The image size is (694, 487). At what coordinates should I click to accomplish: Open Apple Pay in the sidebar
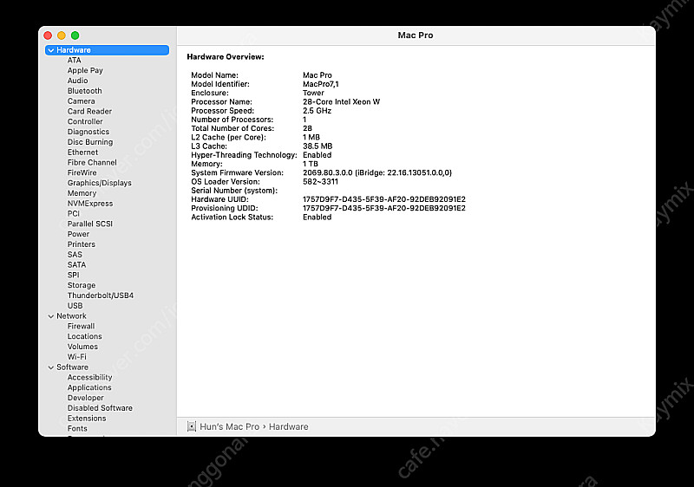click(85, 70)
